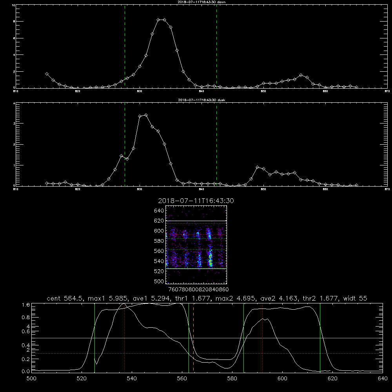Click the left green dashed line in dawn plot
This screenshot has width=392, height=392.
pos(125,46)
